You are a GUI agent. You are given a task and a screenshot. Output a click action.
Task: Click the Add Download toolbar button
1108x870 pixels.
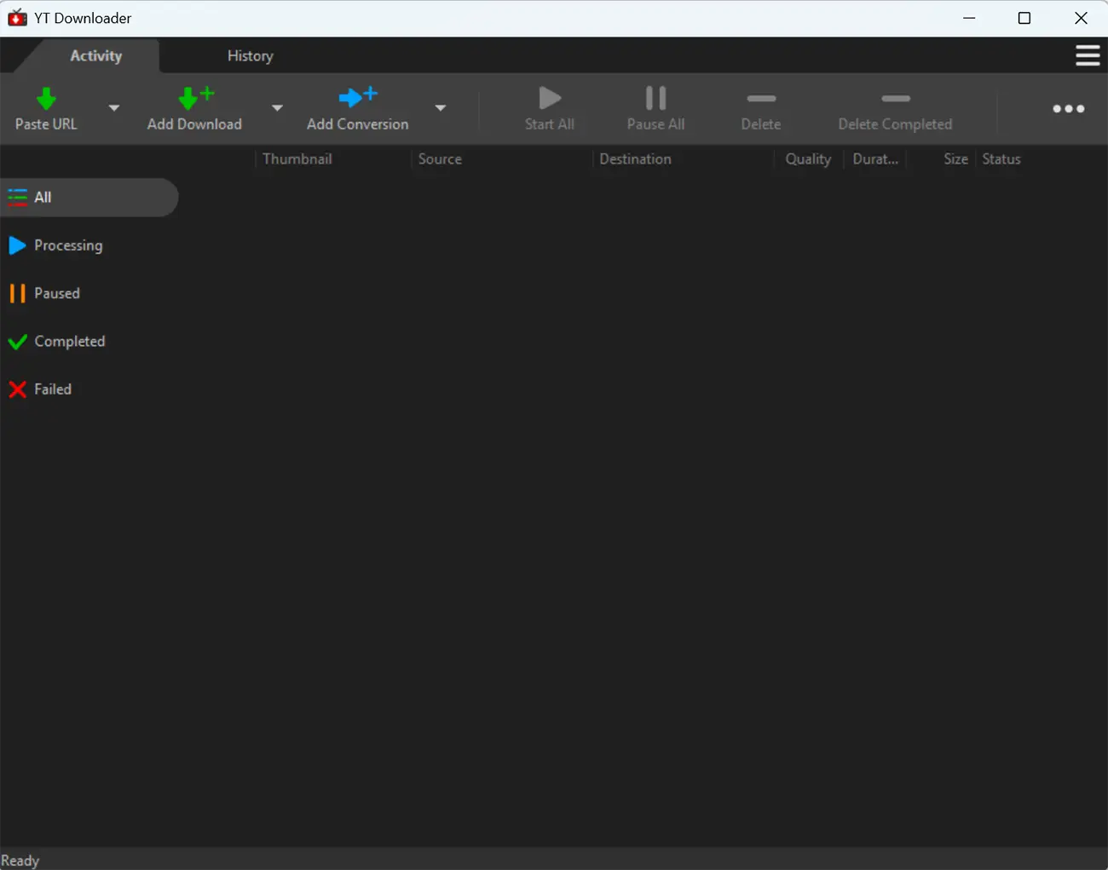[194, 108]
